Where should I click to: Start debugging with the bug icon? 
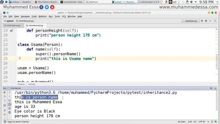(x=206, y=21)
